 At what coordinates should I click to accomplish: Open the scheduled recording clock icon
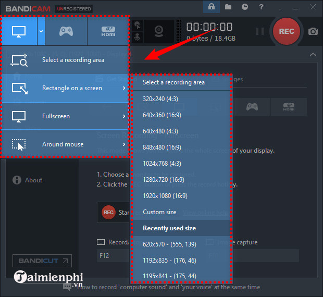[245, 7]
